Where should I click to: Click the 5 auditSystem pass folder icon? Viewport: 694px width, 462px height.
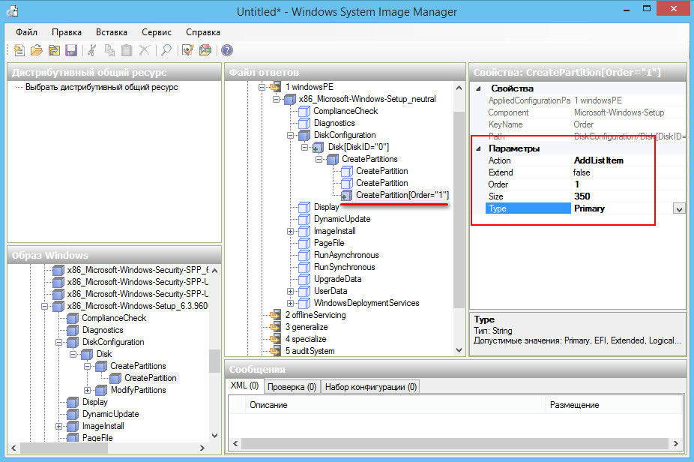[x=275, y=351]
